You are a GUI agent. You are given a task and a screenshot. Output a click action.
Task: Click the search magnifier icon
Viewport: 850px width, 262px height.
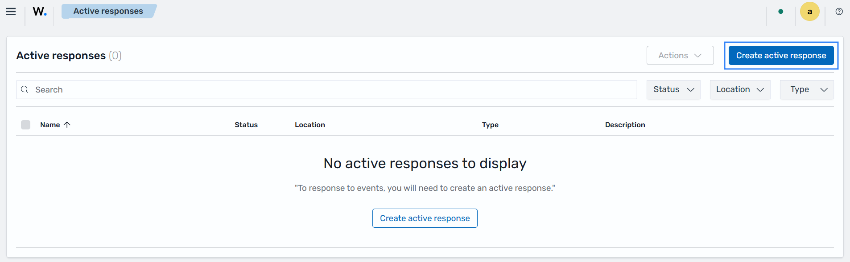tap(25, 90)
